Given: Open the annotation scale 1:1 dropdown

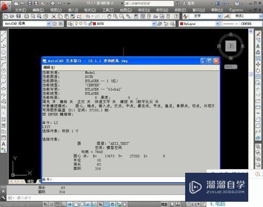Looking at the screenshot, I should tap(195, 204).
